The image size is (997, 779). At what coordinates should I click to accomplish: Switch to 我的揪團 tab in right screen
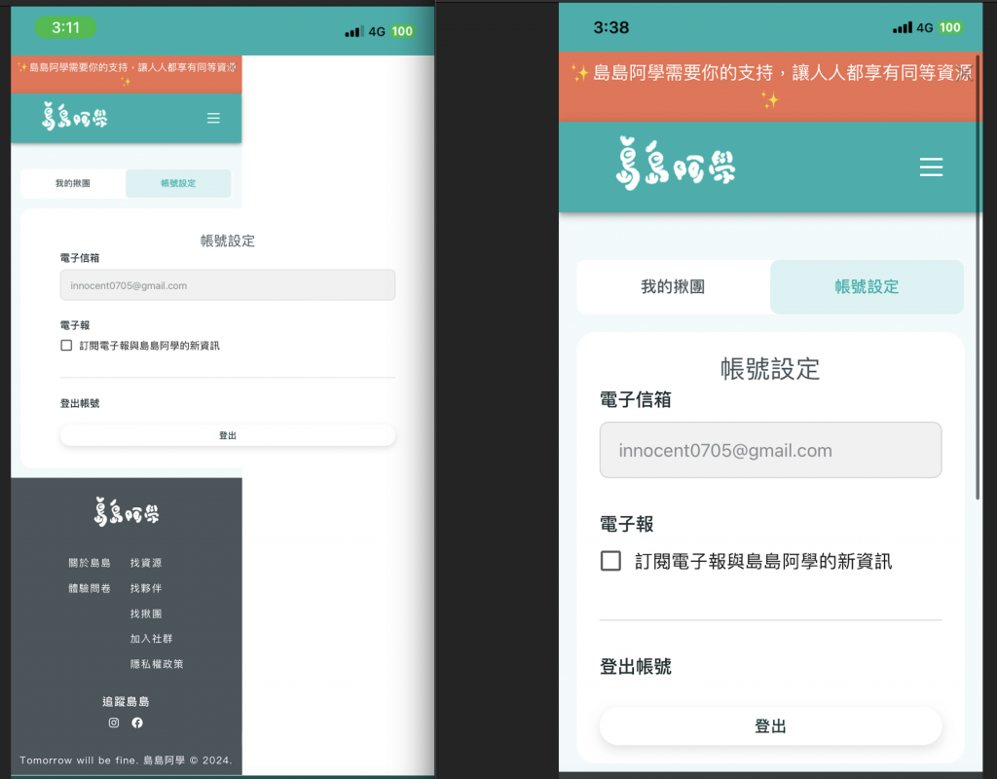(674, 287)
